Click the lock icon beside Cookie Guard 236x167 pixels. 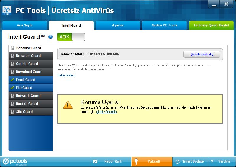12,64
